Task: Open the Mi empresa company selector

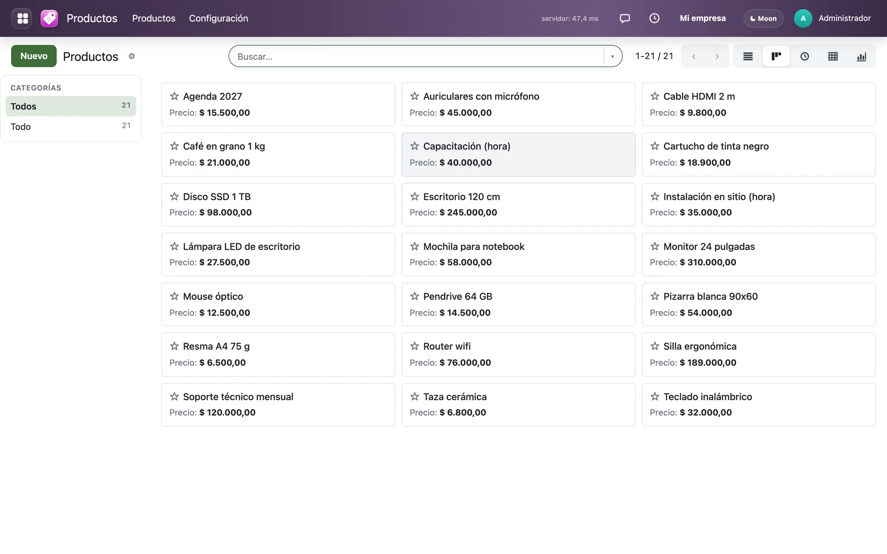Action: [703, 18]
